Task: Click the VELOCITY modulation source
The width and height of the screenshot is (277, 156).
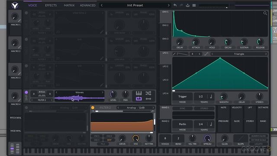Action: click(x=237, y=107)
